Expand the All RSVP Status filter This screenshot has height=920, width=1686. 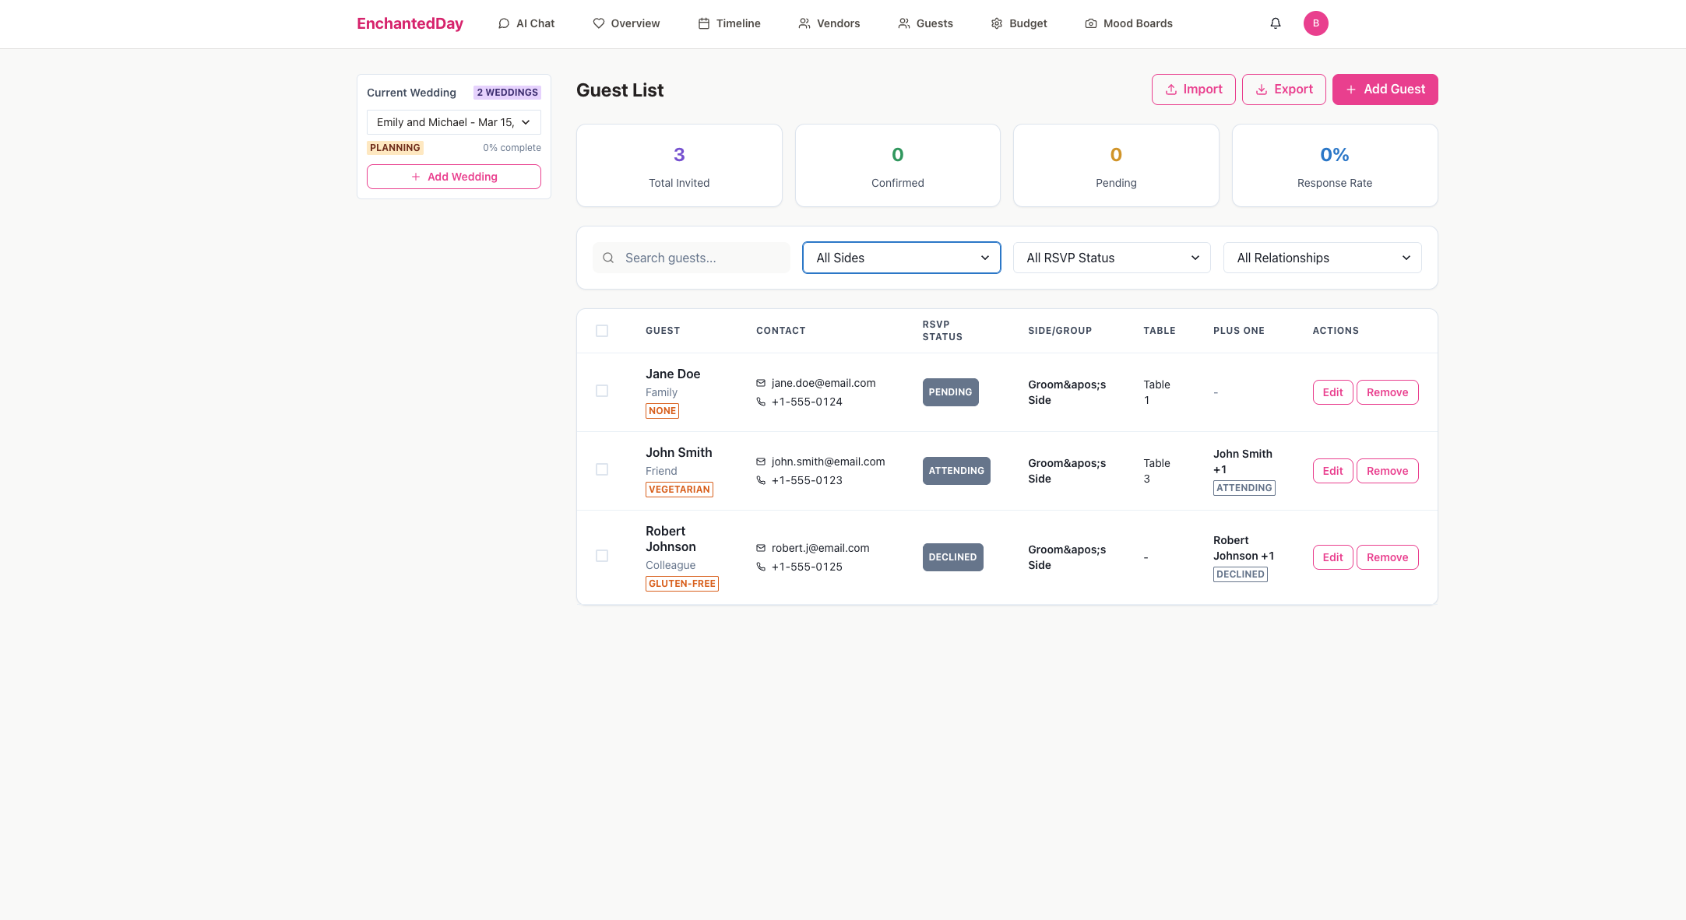1111,258
